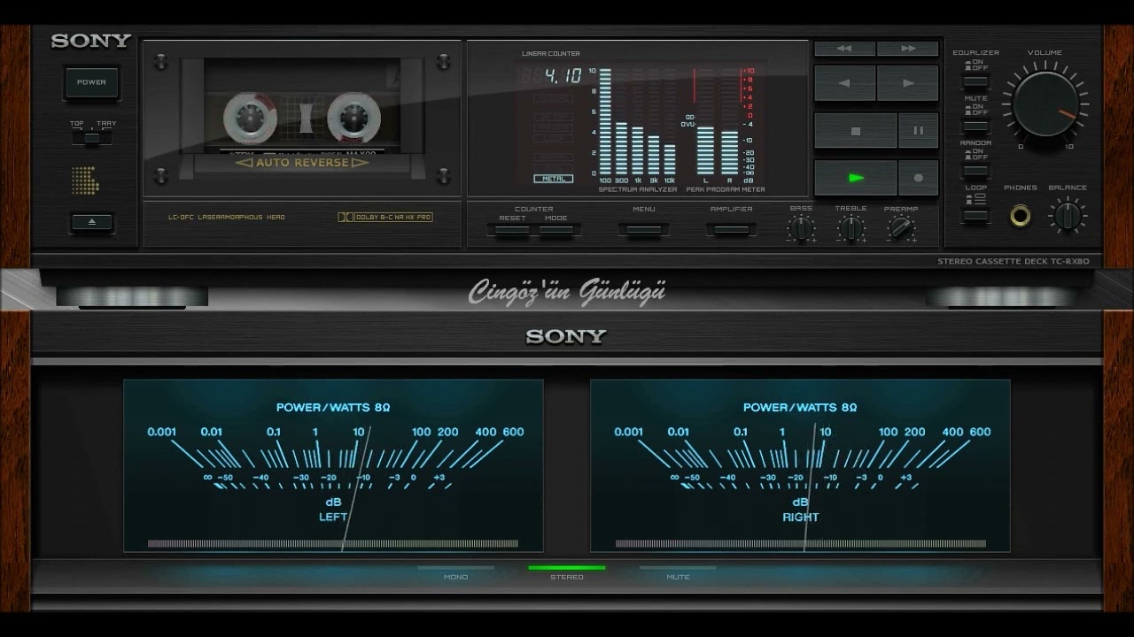This screenshot has width=1134, height=637.
Task: Hit the round Record button
Action: pyautogui.click(x=919, y=178)
